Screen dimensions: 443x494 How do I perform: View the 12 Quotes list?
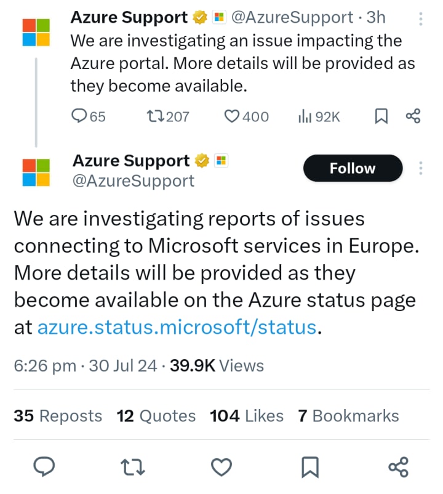[x=156, y=416]
